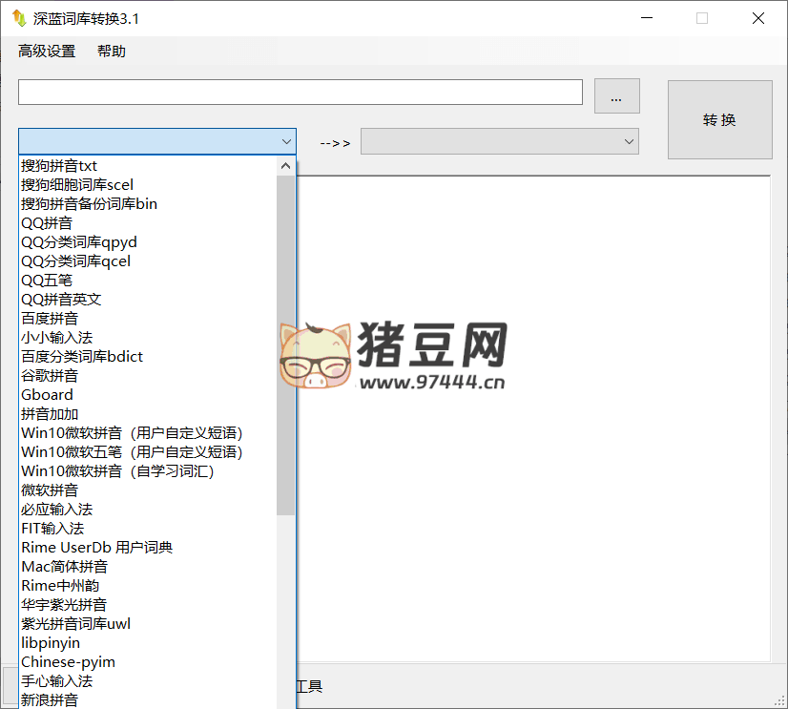Select Win10微软拼音（自学习词汇）
This screenshot has height=709, width=788.
click(x=148, y=471)
